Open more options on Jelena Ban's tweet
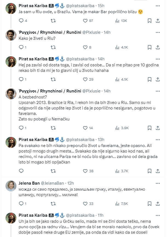Viewport: 167px width, 237px height. tap(158, 183)
